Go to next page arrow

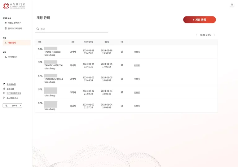[x=215, y=35]
